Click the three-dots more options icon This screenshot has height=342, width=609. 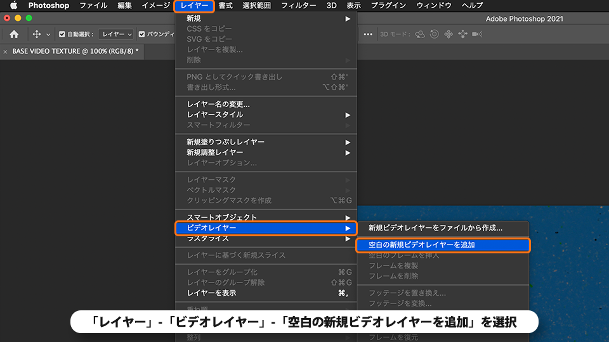368,34
